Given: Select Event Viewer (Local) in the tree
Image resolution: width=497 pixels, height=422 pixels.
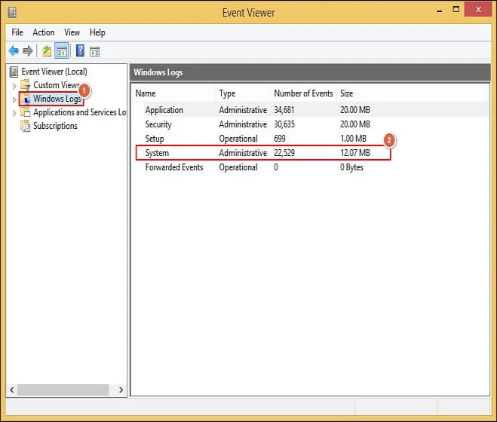Looking at the screenshot, I should (x=54, y=72).
